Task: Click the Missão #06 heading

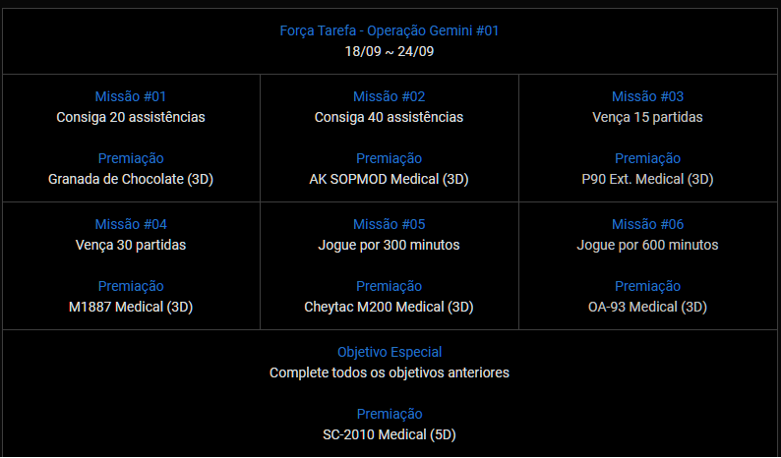Action: coord(647,224)
